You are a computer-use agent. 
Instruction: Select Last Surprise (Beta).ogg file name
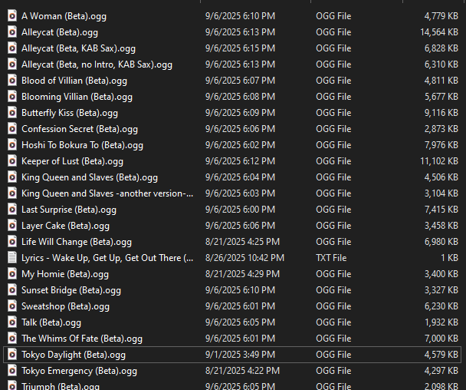(69, 210)
